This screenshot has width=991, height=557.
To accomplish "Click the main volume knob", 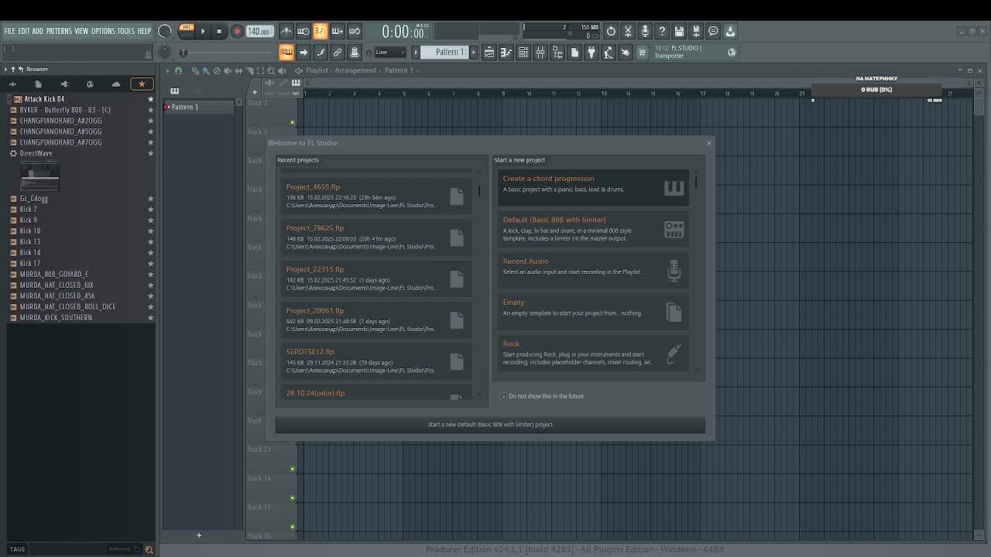I will [165, 31].
